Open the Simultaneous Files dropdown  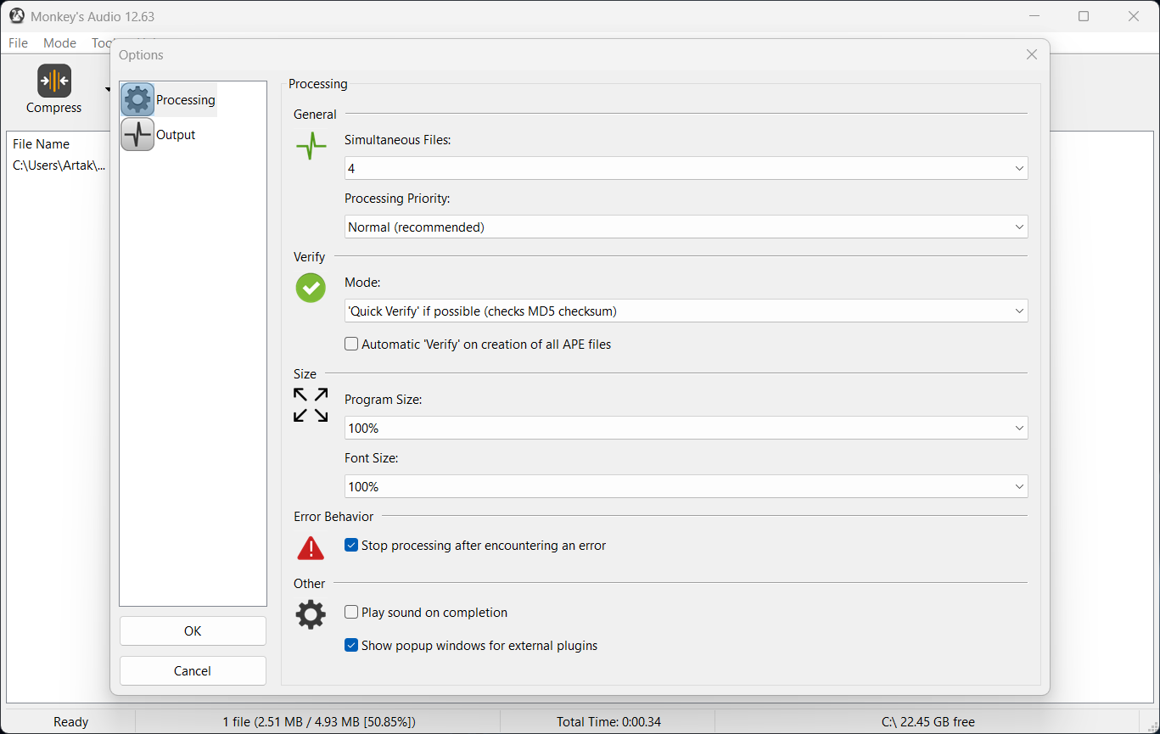[686, 168]
